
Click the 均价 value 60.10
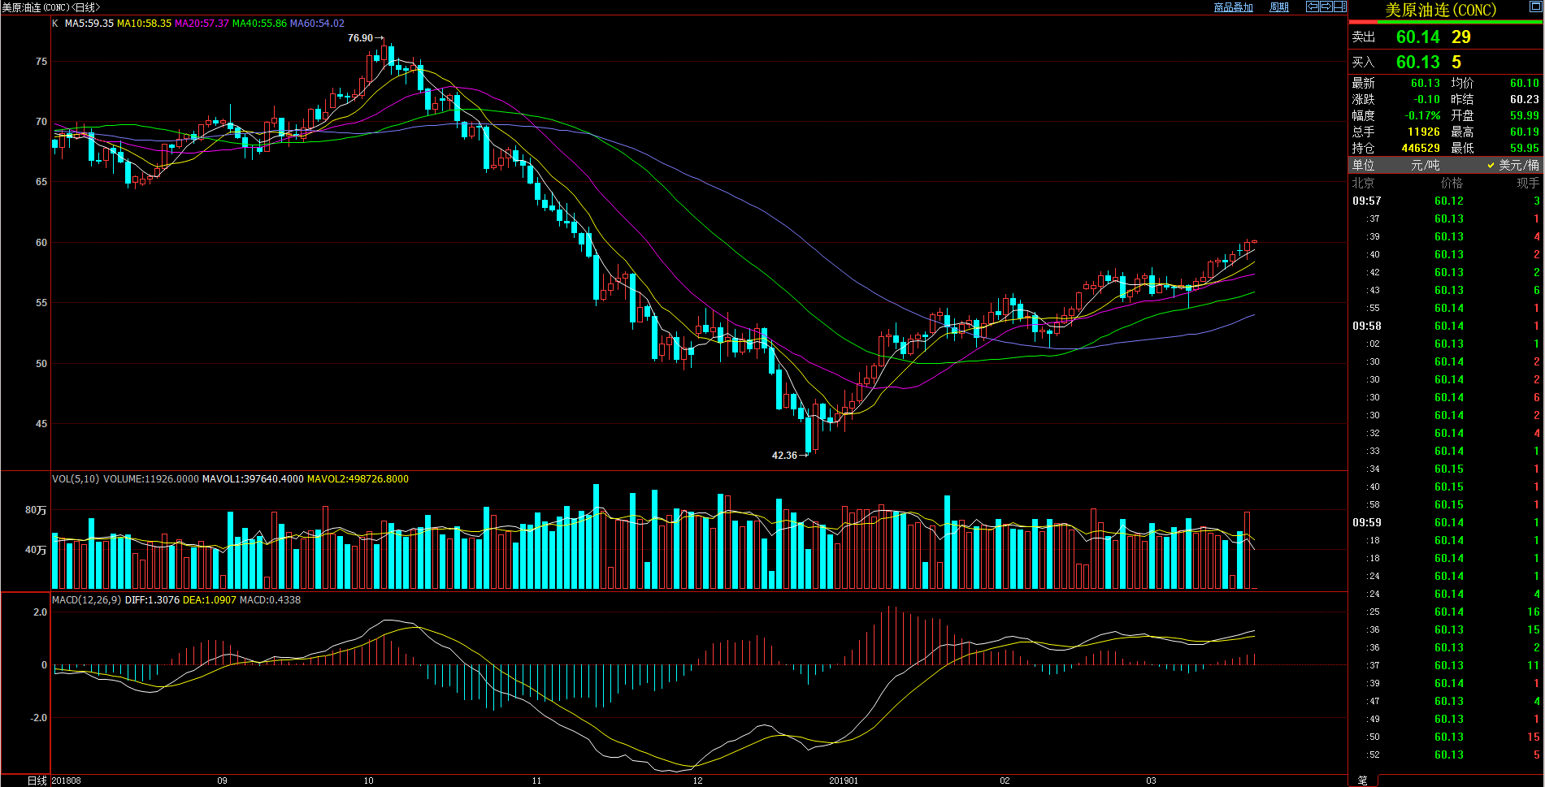(1525, 84)
